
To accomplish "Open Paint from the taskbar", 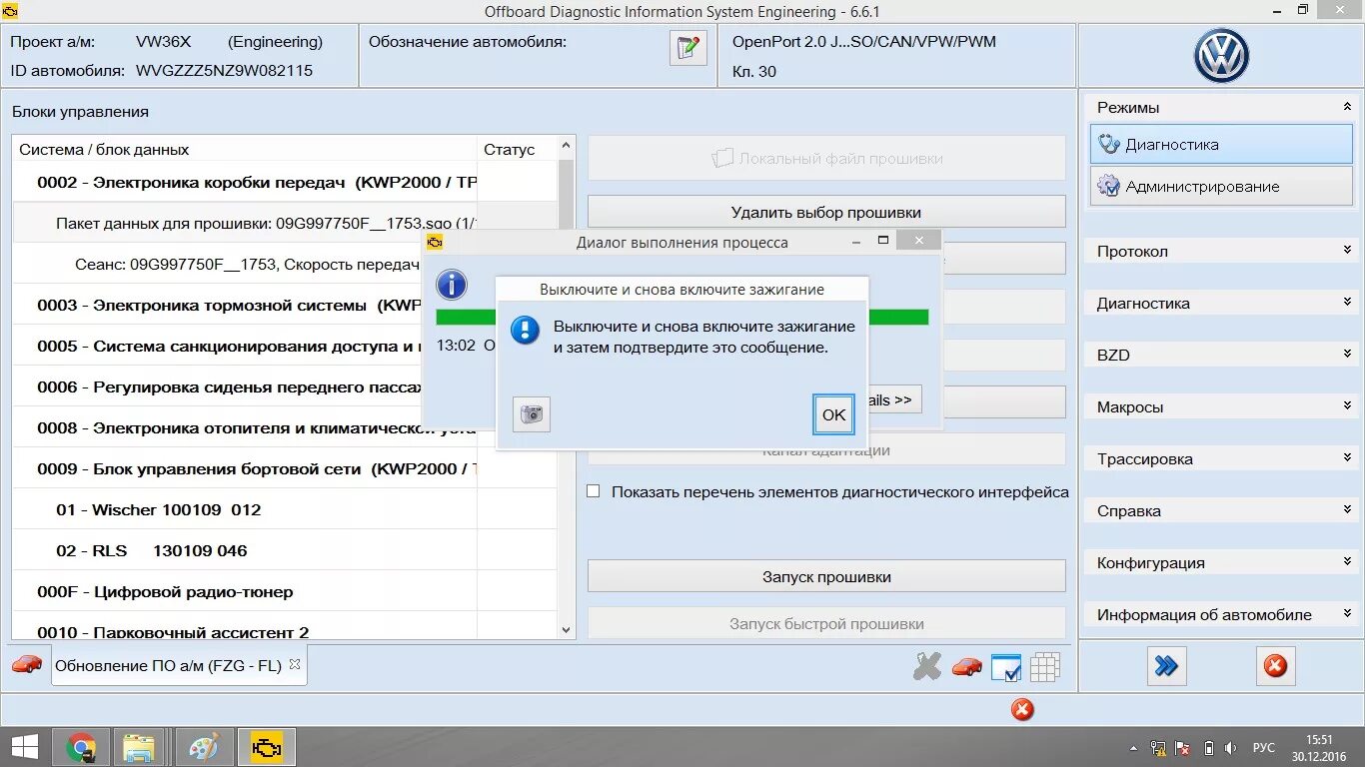I will (203, 747).
